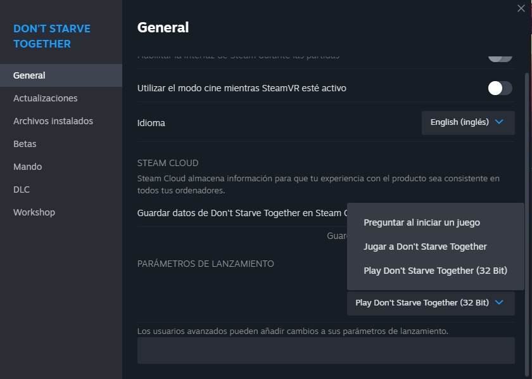Click the blue chevron next to English (inglés)
Image resolution: width=532 pixels, height=379 pixels.
(499, 122)
